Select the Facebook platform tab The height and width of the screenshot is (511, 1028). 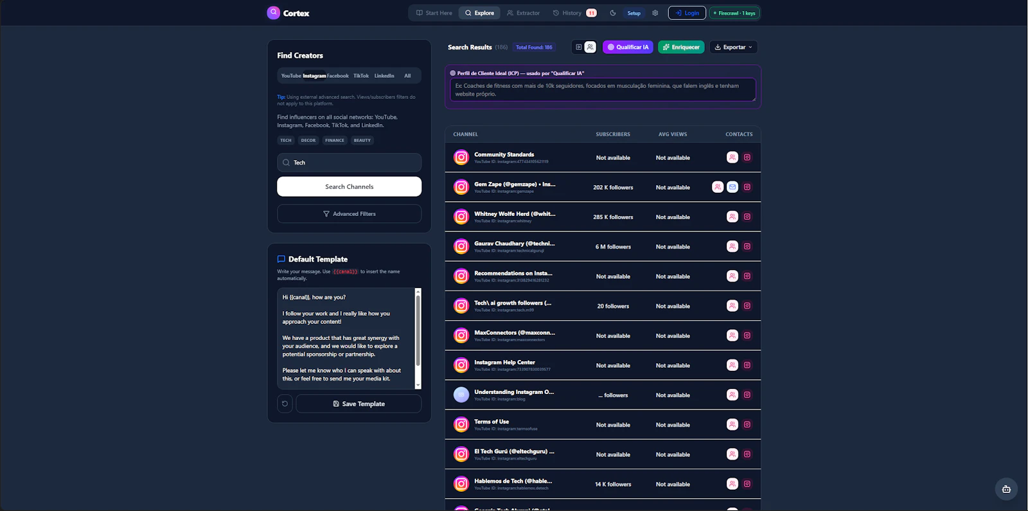click(x=338, y=76)
